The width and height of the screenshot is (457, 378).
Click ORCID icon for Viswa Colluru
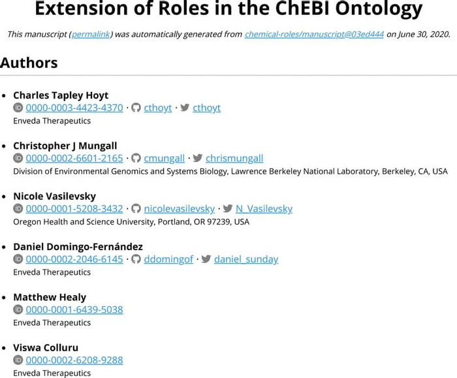tap(18, 360)
